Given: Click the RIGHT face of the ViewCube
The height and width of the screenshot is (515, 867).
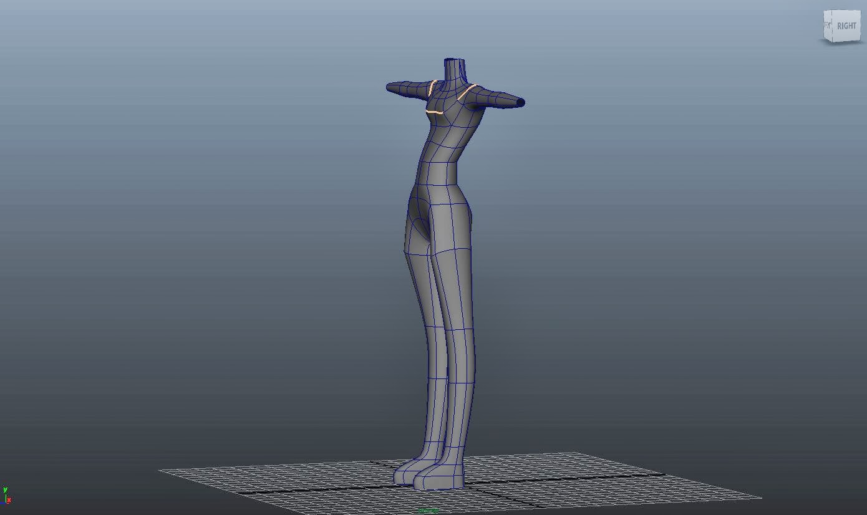Looking at the screenshot, I should [846, 26].
